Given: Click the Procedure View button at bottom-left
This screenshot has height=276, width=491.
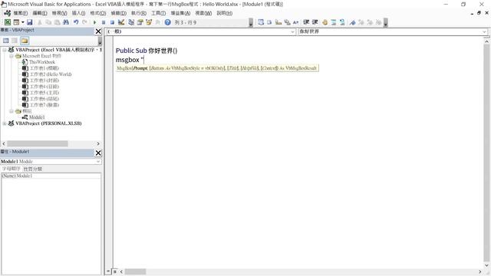Looking at the screenshot, I should [x=108, y=271].
